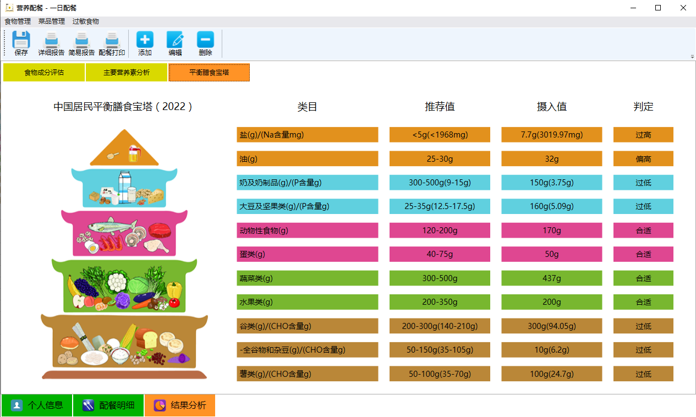Click the Add (添加) plus icon
Viewport: 696px width, 417px height.
point(145,40)
